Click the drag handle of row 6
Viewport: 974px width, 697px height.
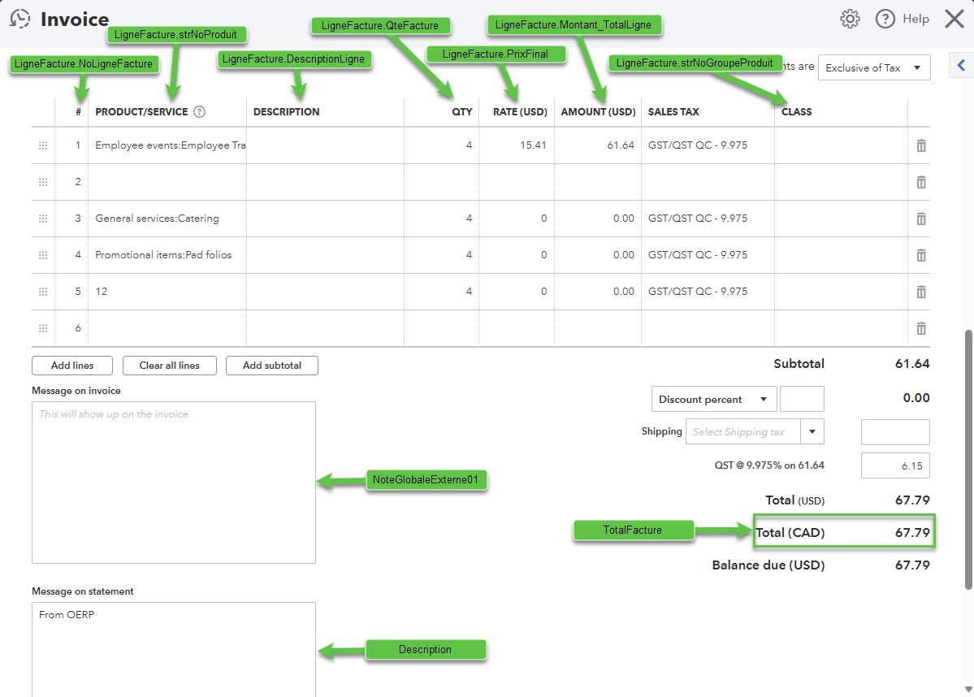pyautogui.click(x=43, y=328)
